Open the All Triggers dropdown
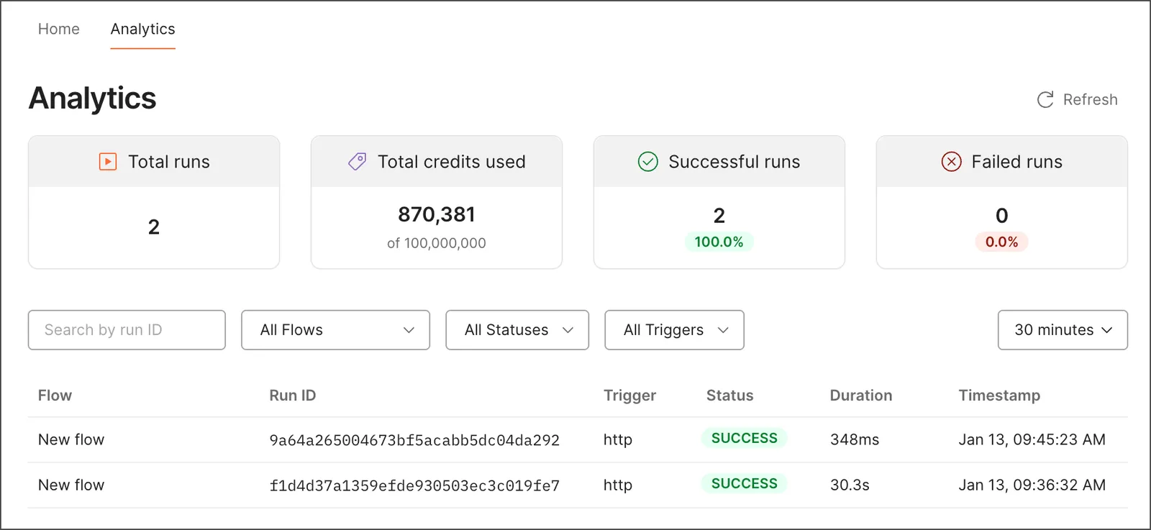This screenshot has width=1151, height=530. tap(674, 330)
